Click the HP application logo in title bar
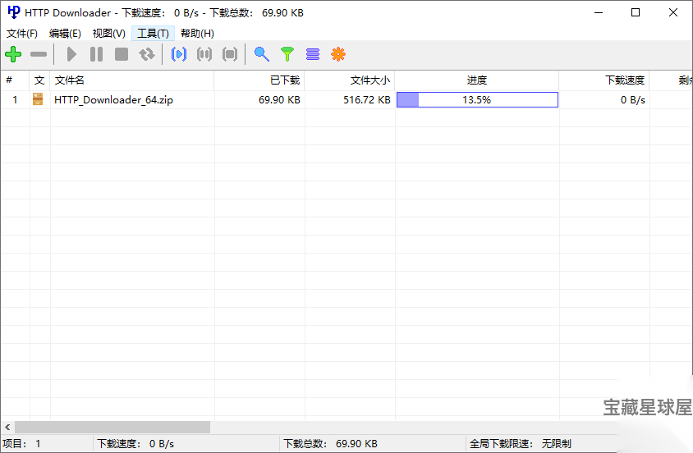 coord(14,12)
